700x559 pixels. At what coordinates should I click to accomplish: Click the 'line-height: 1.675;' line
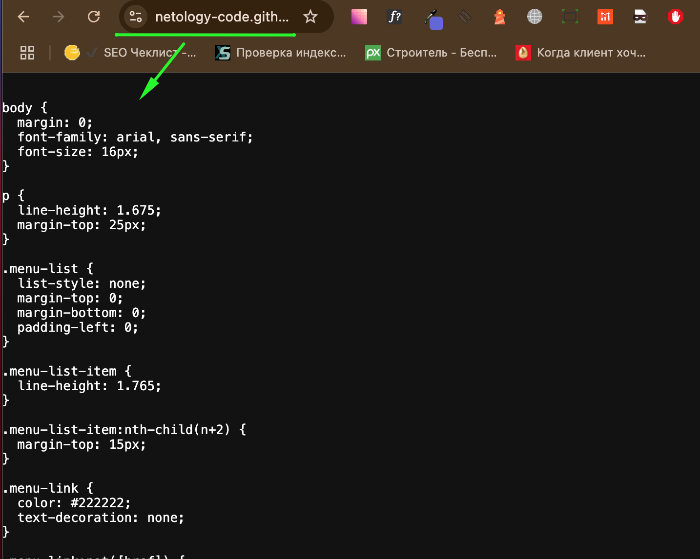click(89, 210)
